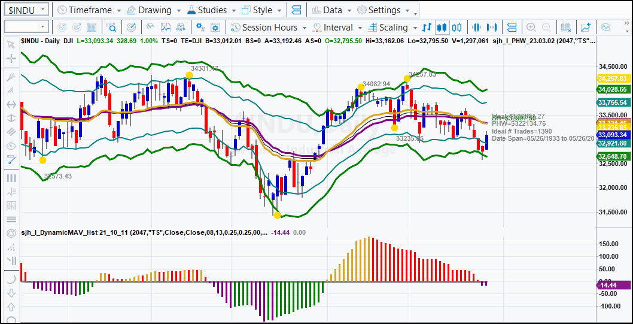The image size is (633, 324).
Task: Click the connected nodes study icon
Action: (181, 28)
